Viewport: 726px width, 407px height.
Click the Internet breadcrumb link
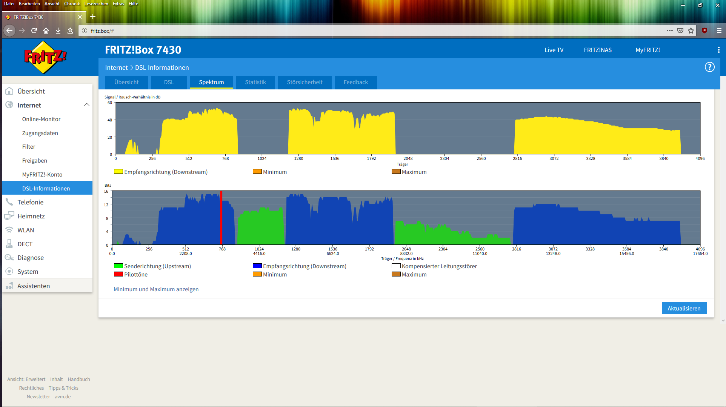pos(116,68)
